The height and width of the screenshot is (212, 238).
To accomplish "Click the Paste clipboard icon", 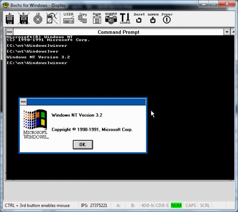I will point(97,18).
